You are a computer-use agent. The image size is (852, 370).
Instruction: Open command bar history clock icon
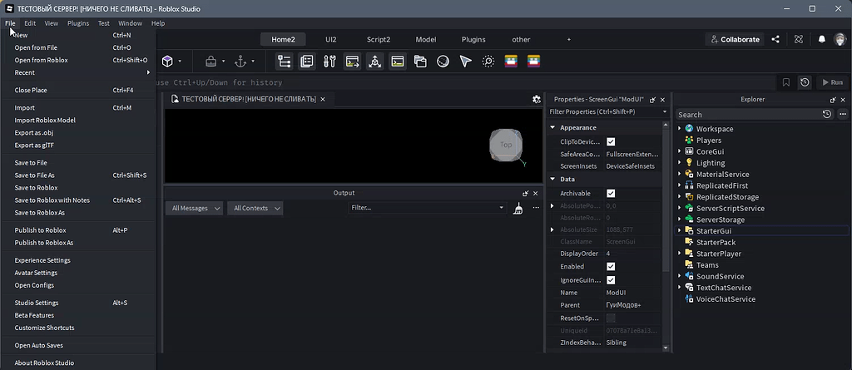pos(805,82)
